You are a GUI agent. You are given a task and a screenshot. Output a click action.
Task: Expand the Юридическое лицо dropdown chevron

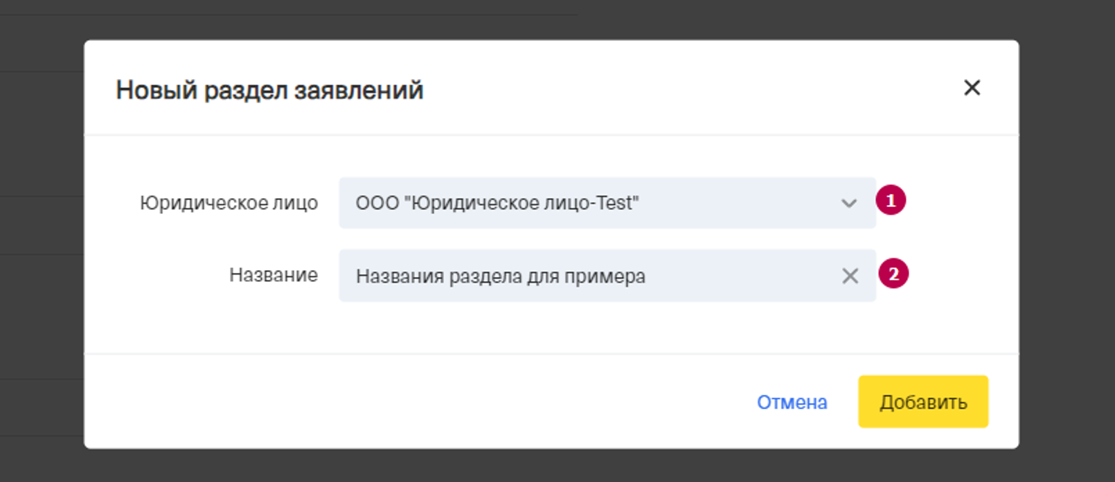click(x=848, y=204)
